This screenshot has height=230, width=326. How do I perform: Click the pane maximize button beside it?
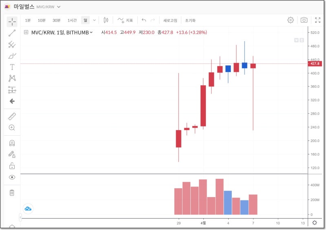click(302, 40)
